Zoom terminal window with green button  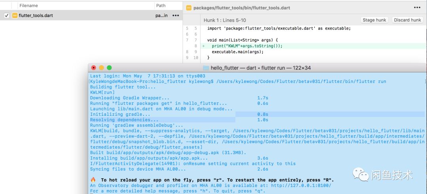coord(109,68)
